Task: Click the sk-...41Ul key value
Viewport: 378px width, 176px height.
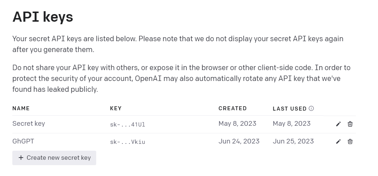Action: click(x=127, y=125)
